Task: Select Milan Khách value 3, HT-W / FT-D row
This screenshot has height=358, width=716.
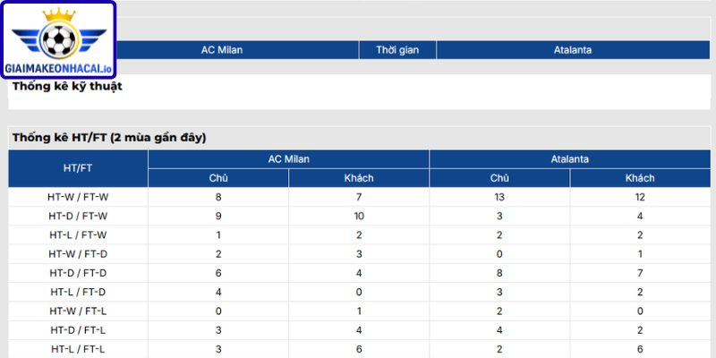Action: coord(359,254)
